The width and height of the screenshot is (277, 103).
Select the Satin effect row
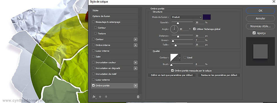114,57
